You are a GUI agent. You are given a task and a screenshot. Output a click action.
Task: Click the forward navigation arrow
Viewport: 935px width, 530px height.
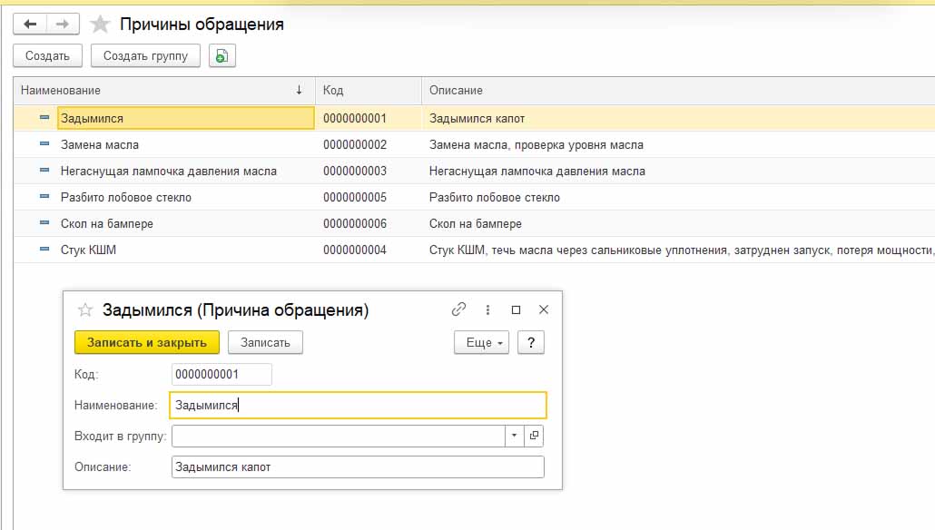coord(63,25)
